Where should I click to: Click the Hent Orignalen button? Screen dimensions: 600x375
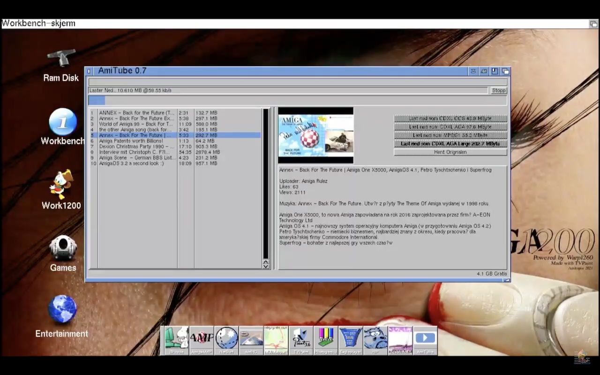click(450, 152)
